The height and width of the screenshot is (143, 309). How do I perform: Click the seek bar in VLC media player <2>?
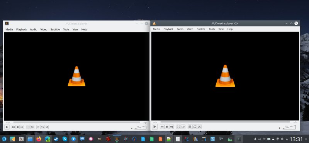(x=225, y=122)
